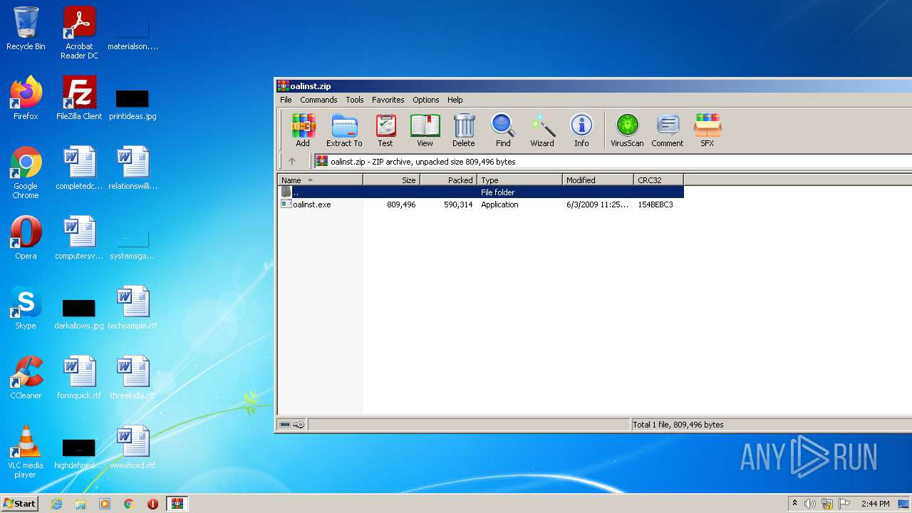Select the formquick.rtf desktop document

[x=79, y=378]
